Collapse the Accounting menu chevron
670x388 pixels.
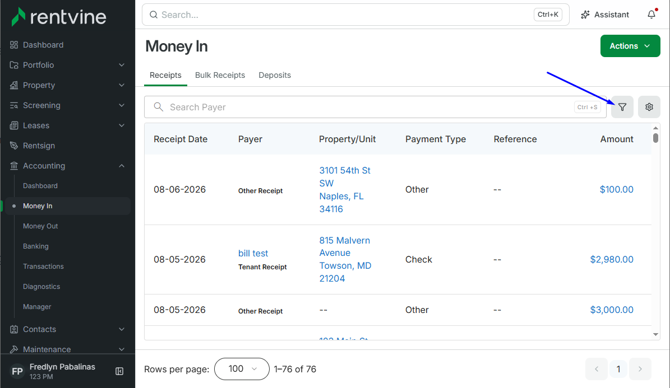(122, 166)
